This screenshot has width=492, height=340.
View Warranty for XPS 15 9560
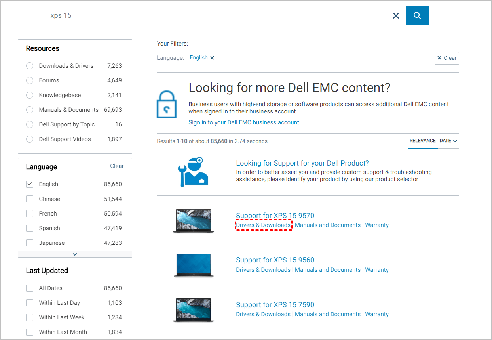[376, 269]
